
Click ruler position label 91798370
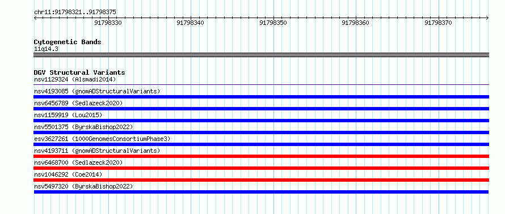[439, 23]
